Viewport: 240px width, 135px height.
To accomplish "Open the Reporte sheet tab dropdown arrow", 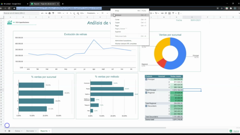I will pos(49,131).
